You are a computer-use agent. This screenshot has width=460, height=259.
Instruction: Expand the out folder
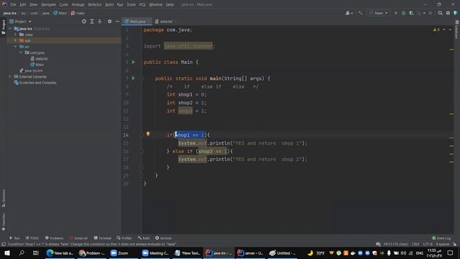point(16,40)
